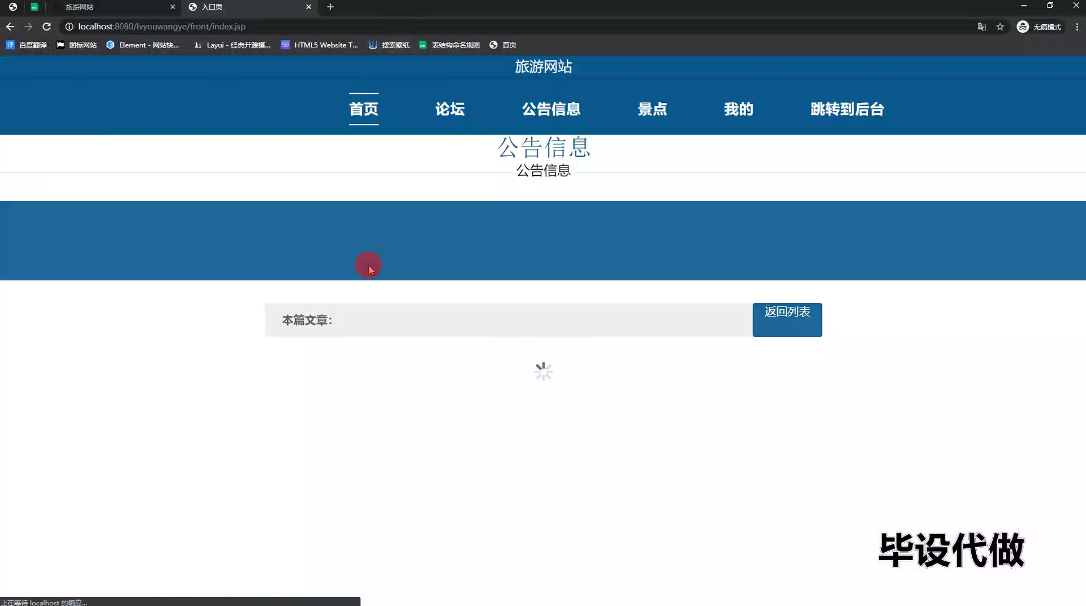This screenshot has width=1086, height=606.
Task: Open a new browser tab
Action: (330, 7)
